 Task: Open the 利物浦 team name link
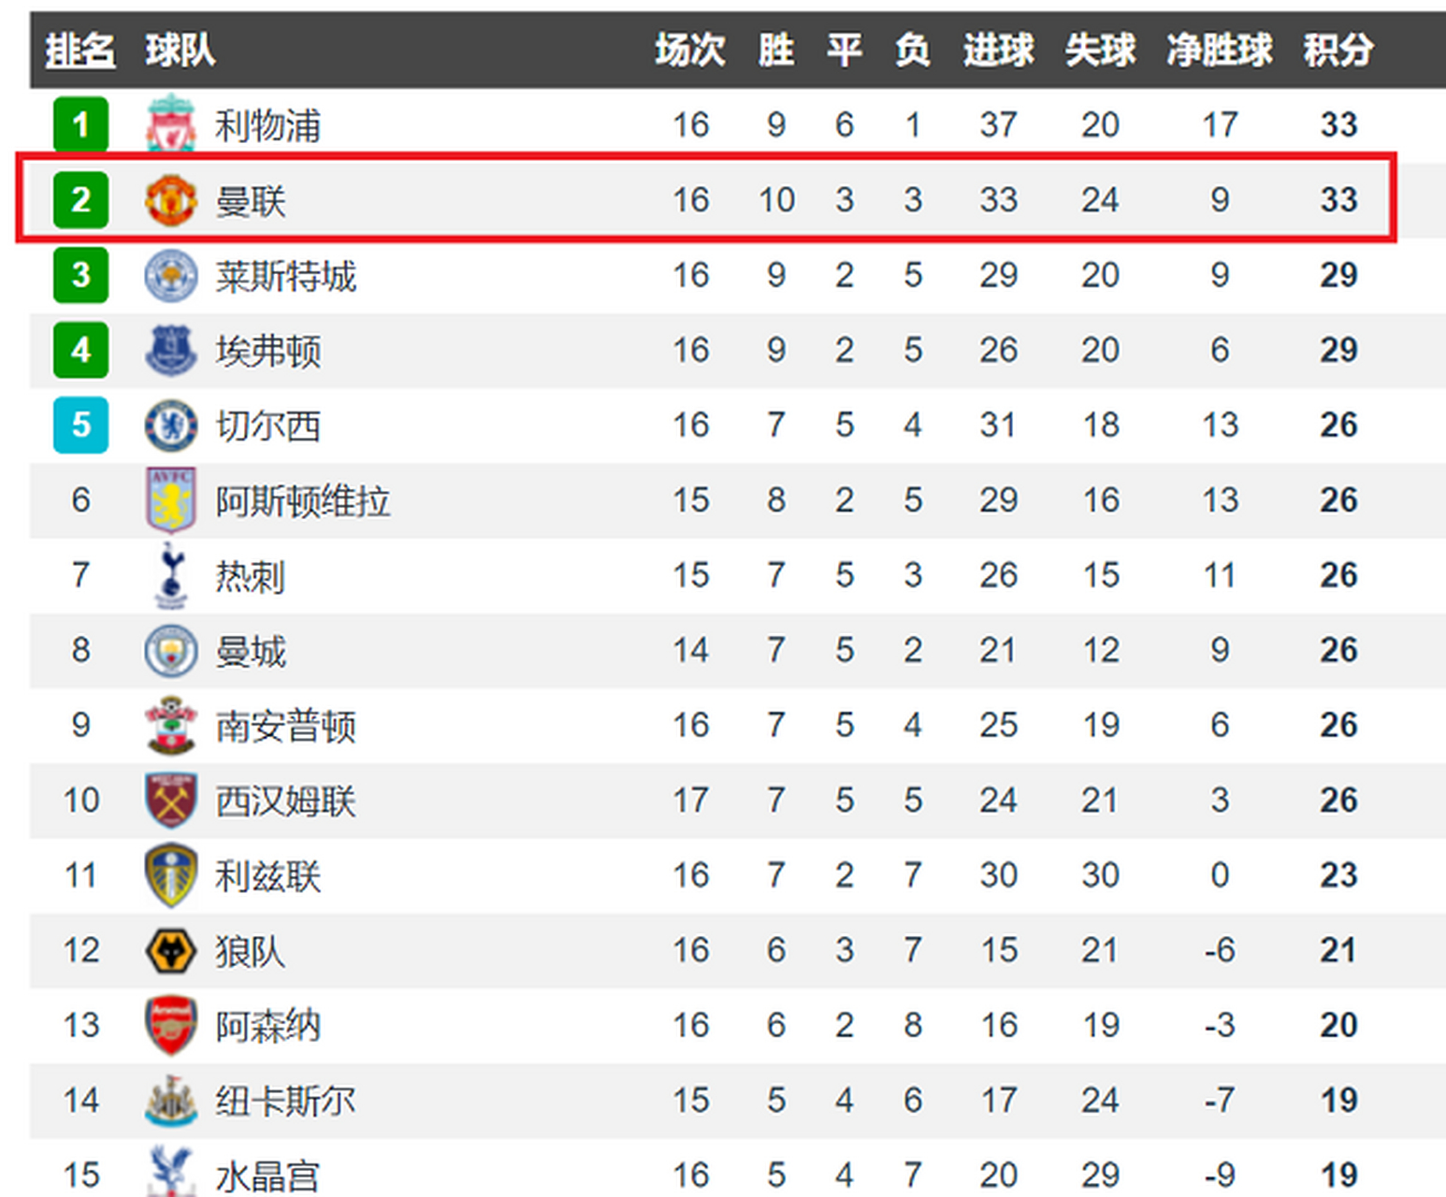coord(268,125)
